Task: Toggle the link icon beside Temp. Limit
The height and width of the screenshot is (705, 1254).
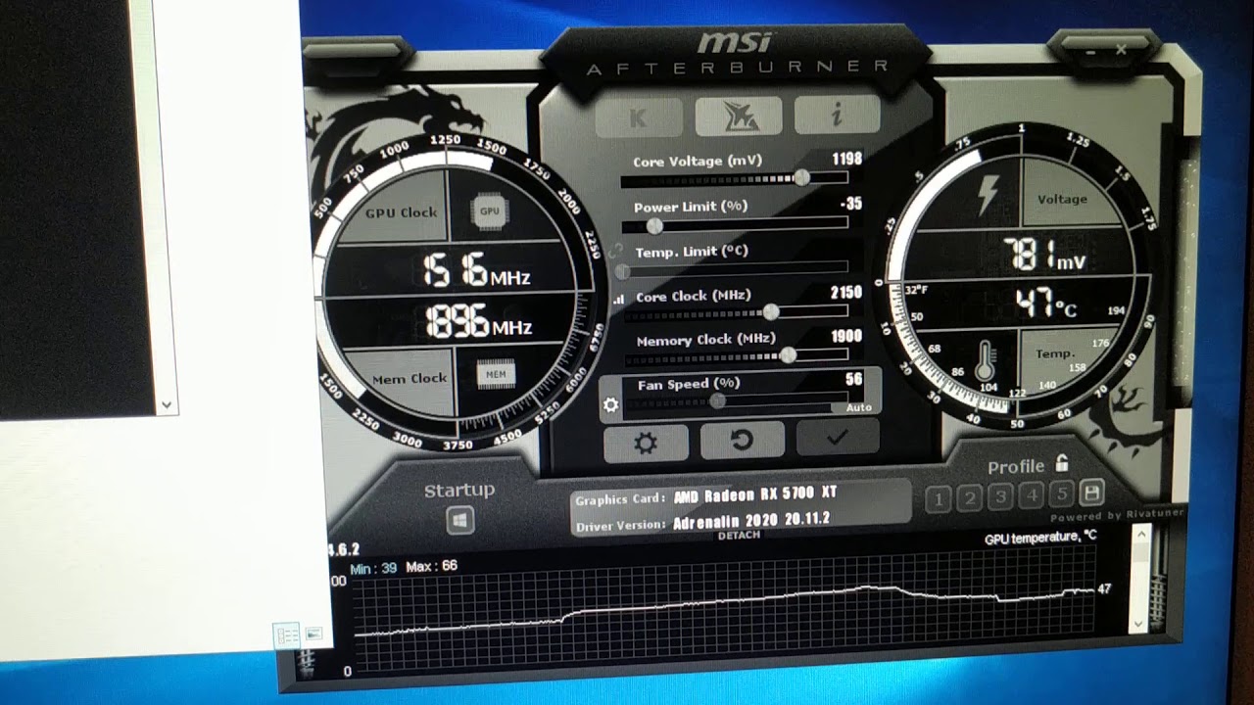Action: click(616, 252)
